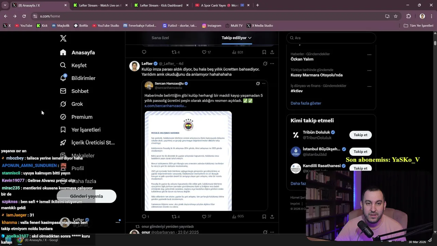
Task: Open Sercan Hamzaoğlu quoted profile name
Action: (169, 83)
